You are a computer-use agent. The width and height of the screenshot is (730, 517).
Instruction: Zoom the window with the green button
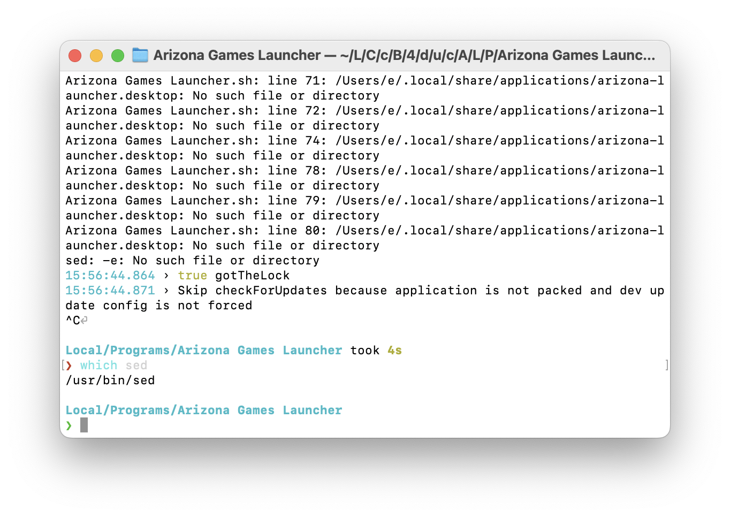(118, 56)
